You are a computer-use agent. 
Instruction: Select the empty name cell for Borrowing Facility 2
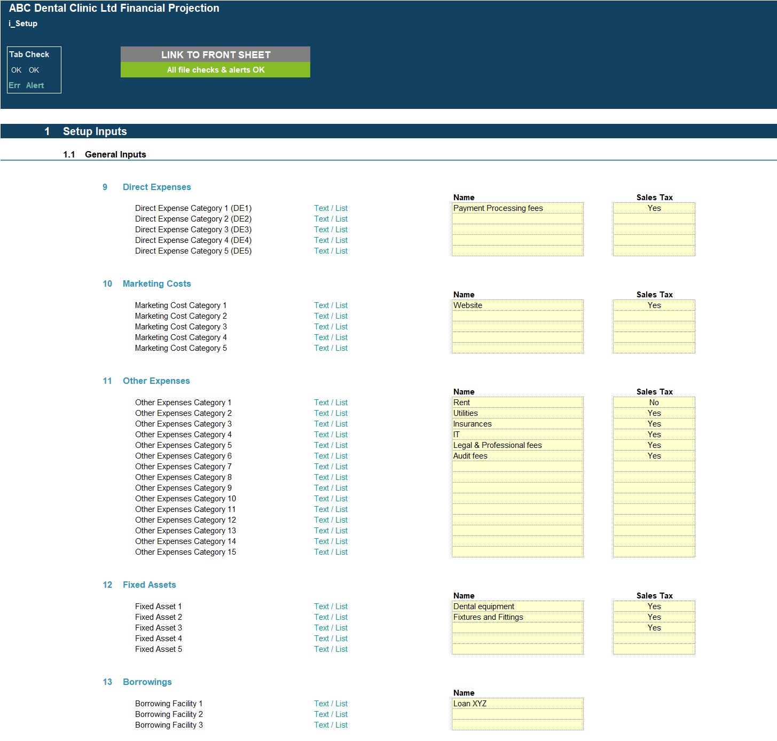point(517,714)
